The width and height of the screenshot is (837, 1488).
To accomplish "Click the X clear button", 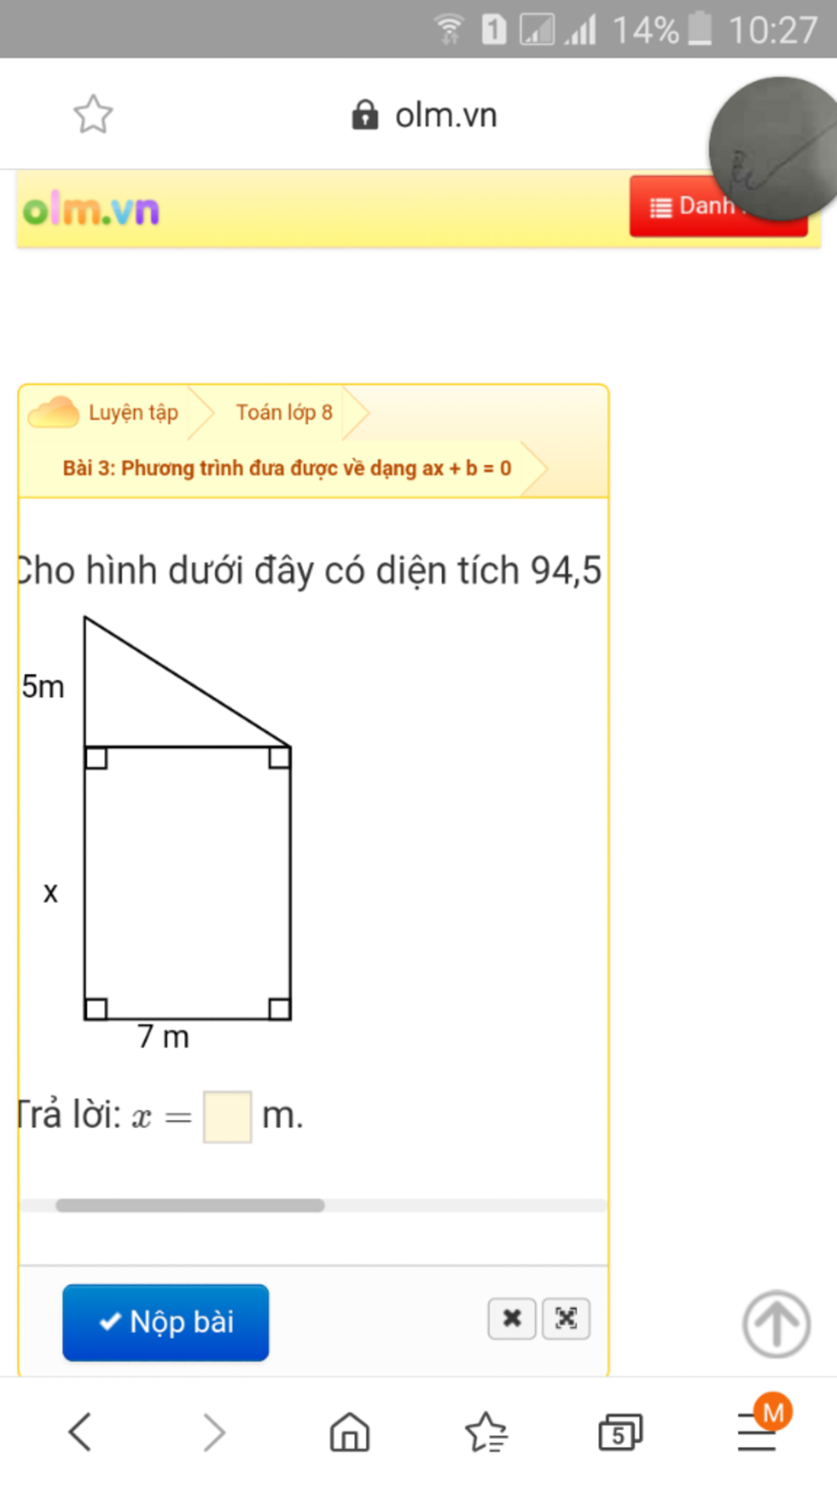I will point(512,1318).
